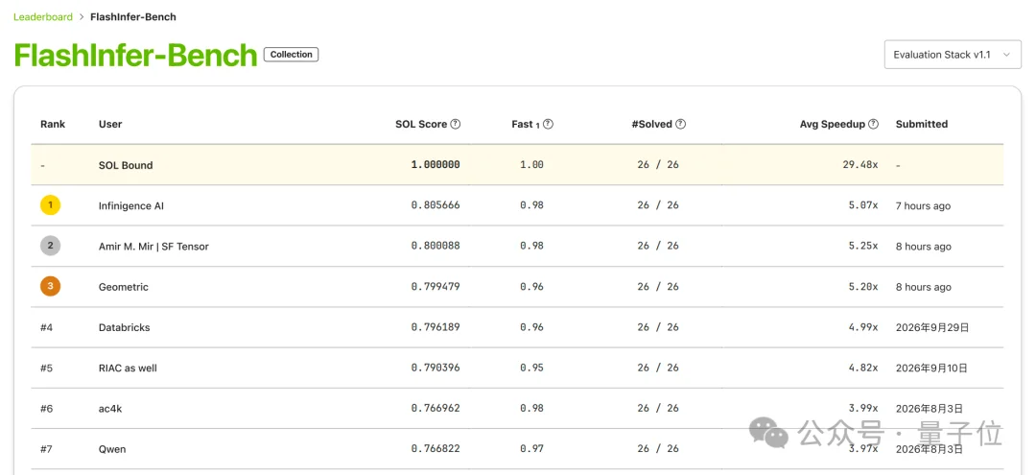1036x475 pixels.
Task: Click the SOL Score help icon
Action: (456, 124)
